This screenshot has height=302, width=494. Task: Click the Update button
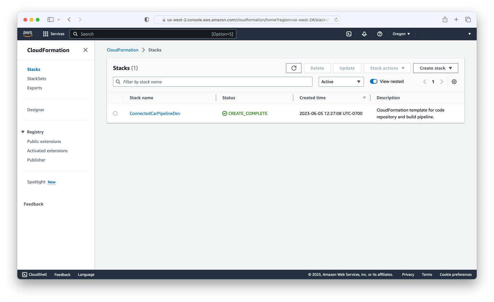[x=347, y=68]
